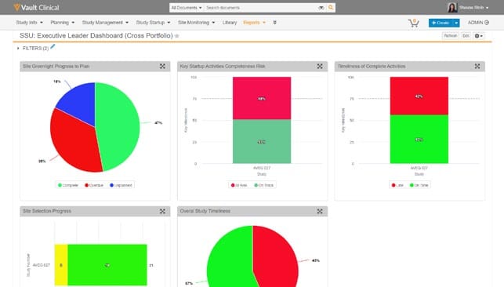Toggle At Risk series in legend
Viewport: 504px width, 287px height.
(x=239, y=185)
